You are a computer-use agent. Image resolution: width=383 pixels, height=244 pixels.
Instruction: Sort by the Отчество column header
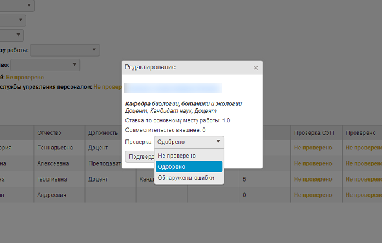49,133
